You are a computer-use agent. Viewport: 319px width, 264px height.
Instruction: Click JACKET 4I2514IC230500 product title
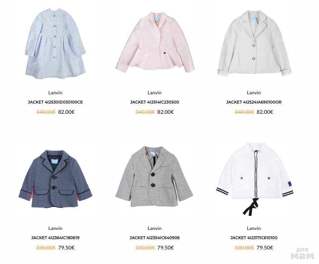[x=155, y=102]
